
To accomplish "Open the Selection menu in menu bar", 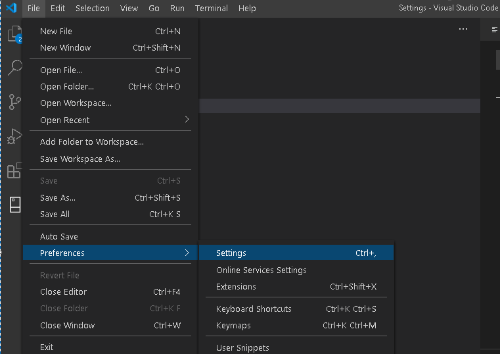I will (x=93, y=9).
